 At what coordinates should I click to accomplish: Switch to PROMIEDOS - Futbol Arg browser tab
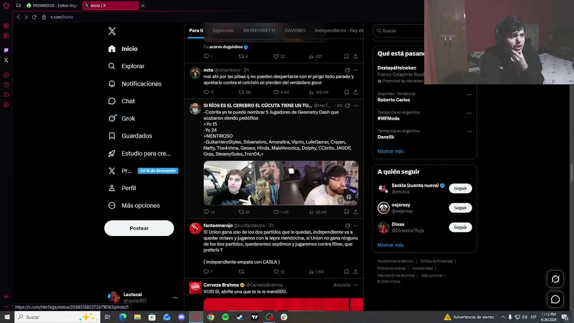(x=52, y=5)
